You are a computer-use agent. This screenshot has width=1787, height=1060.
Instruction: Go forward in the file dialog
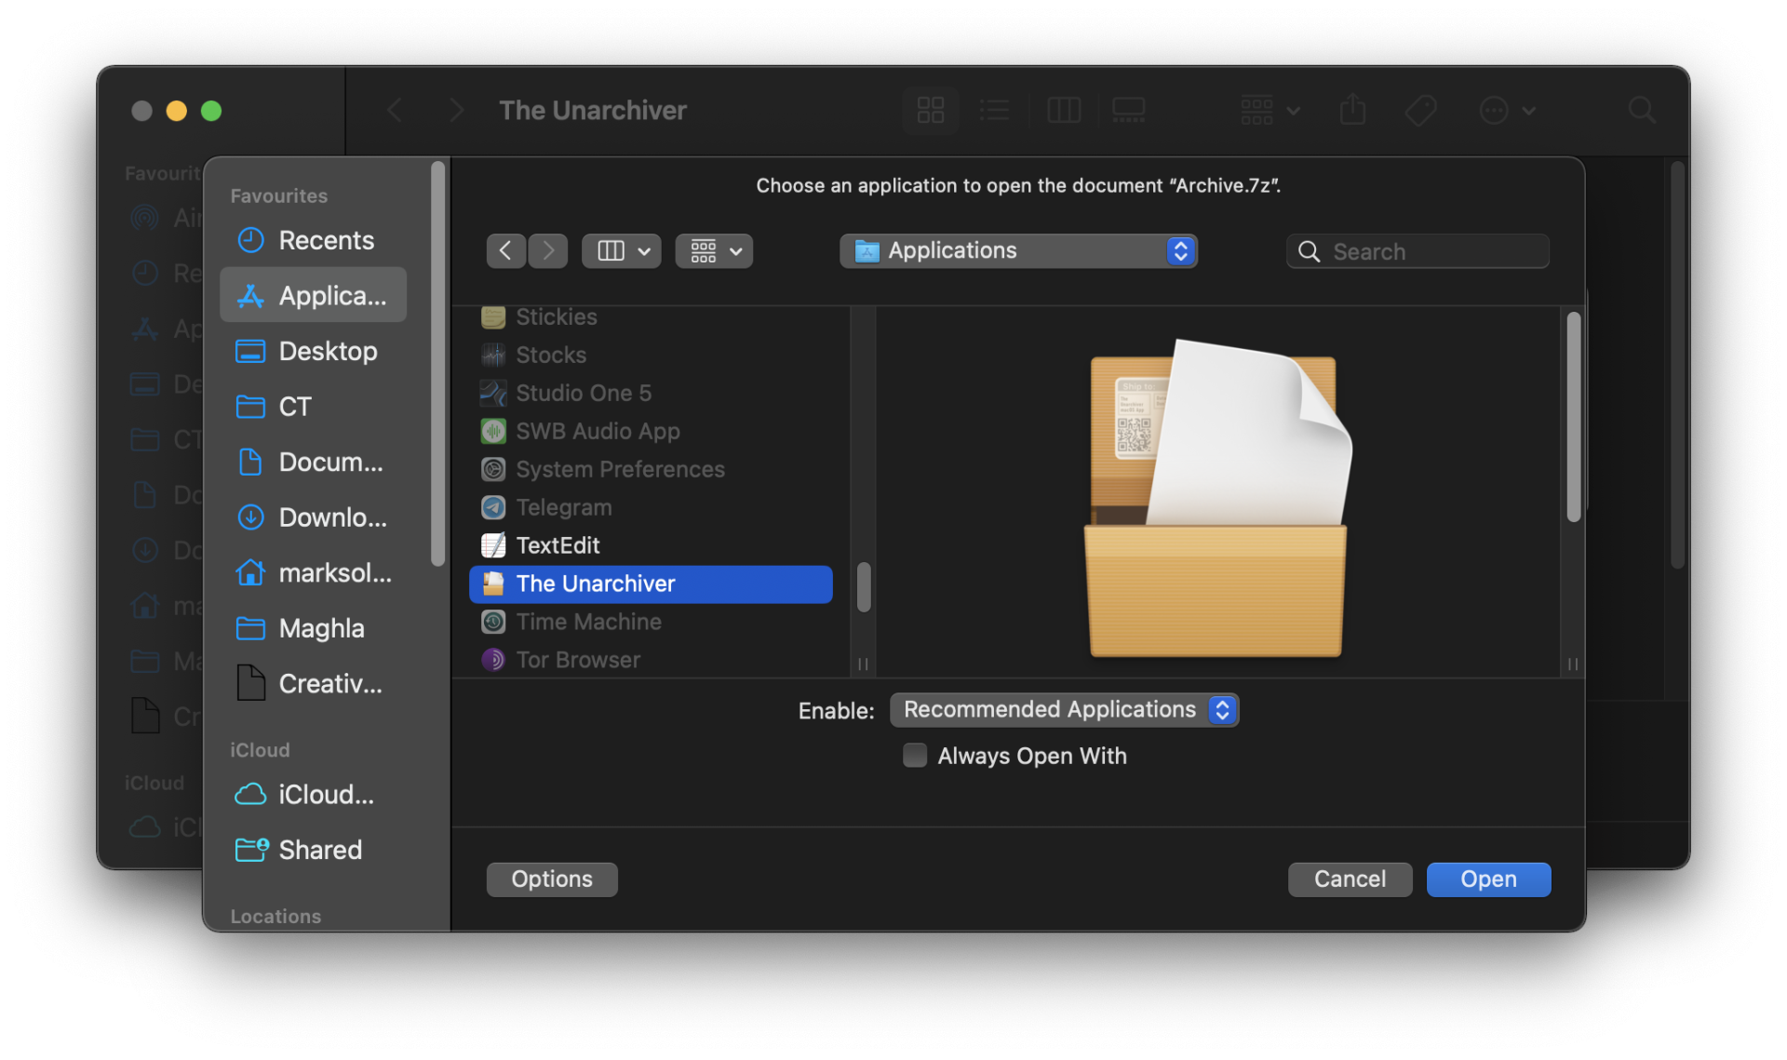click(x=548, y=251)
